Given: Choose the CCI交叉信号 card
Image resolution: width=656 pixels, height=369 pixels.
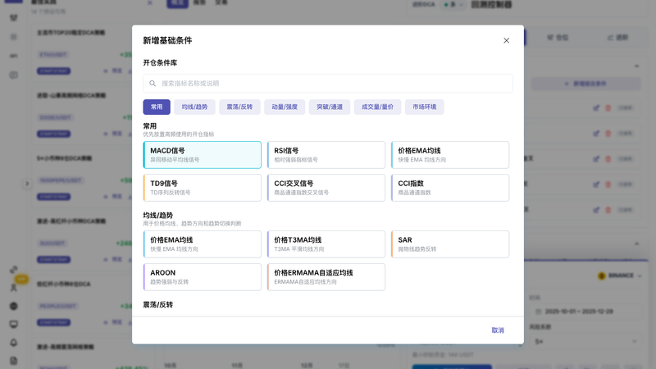Looking at the screenshot, I should click(x=326, y=188).
